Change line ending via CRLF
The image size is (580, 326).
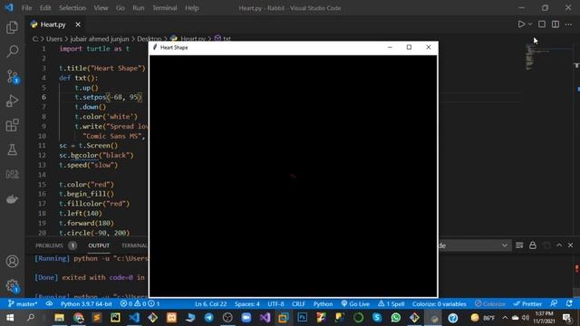click(298, 304)
